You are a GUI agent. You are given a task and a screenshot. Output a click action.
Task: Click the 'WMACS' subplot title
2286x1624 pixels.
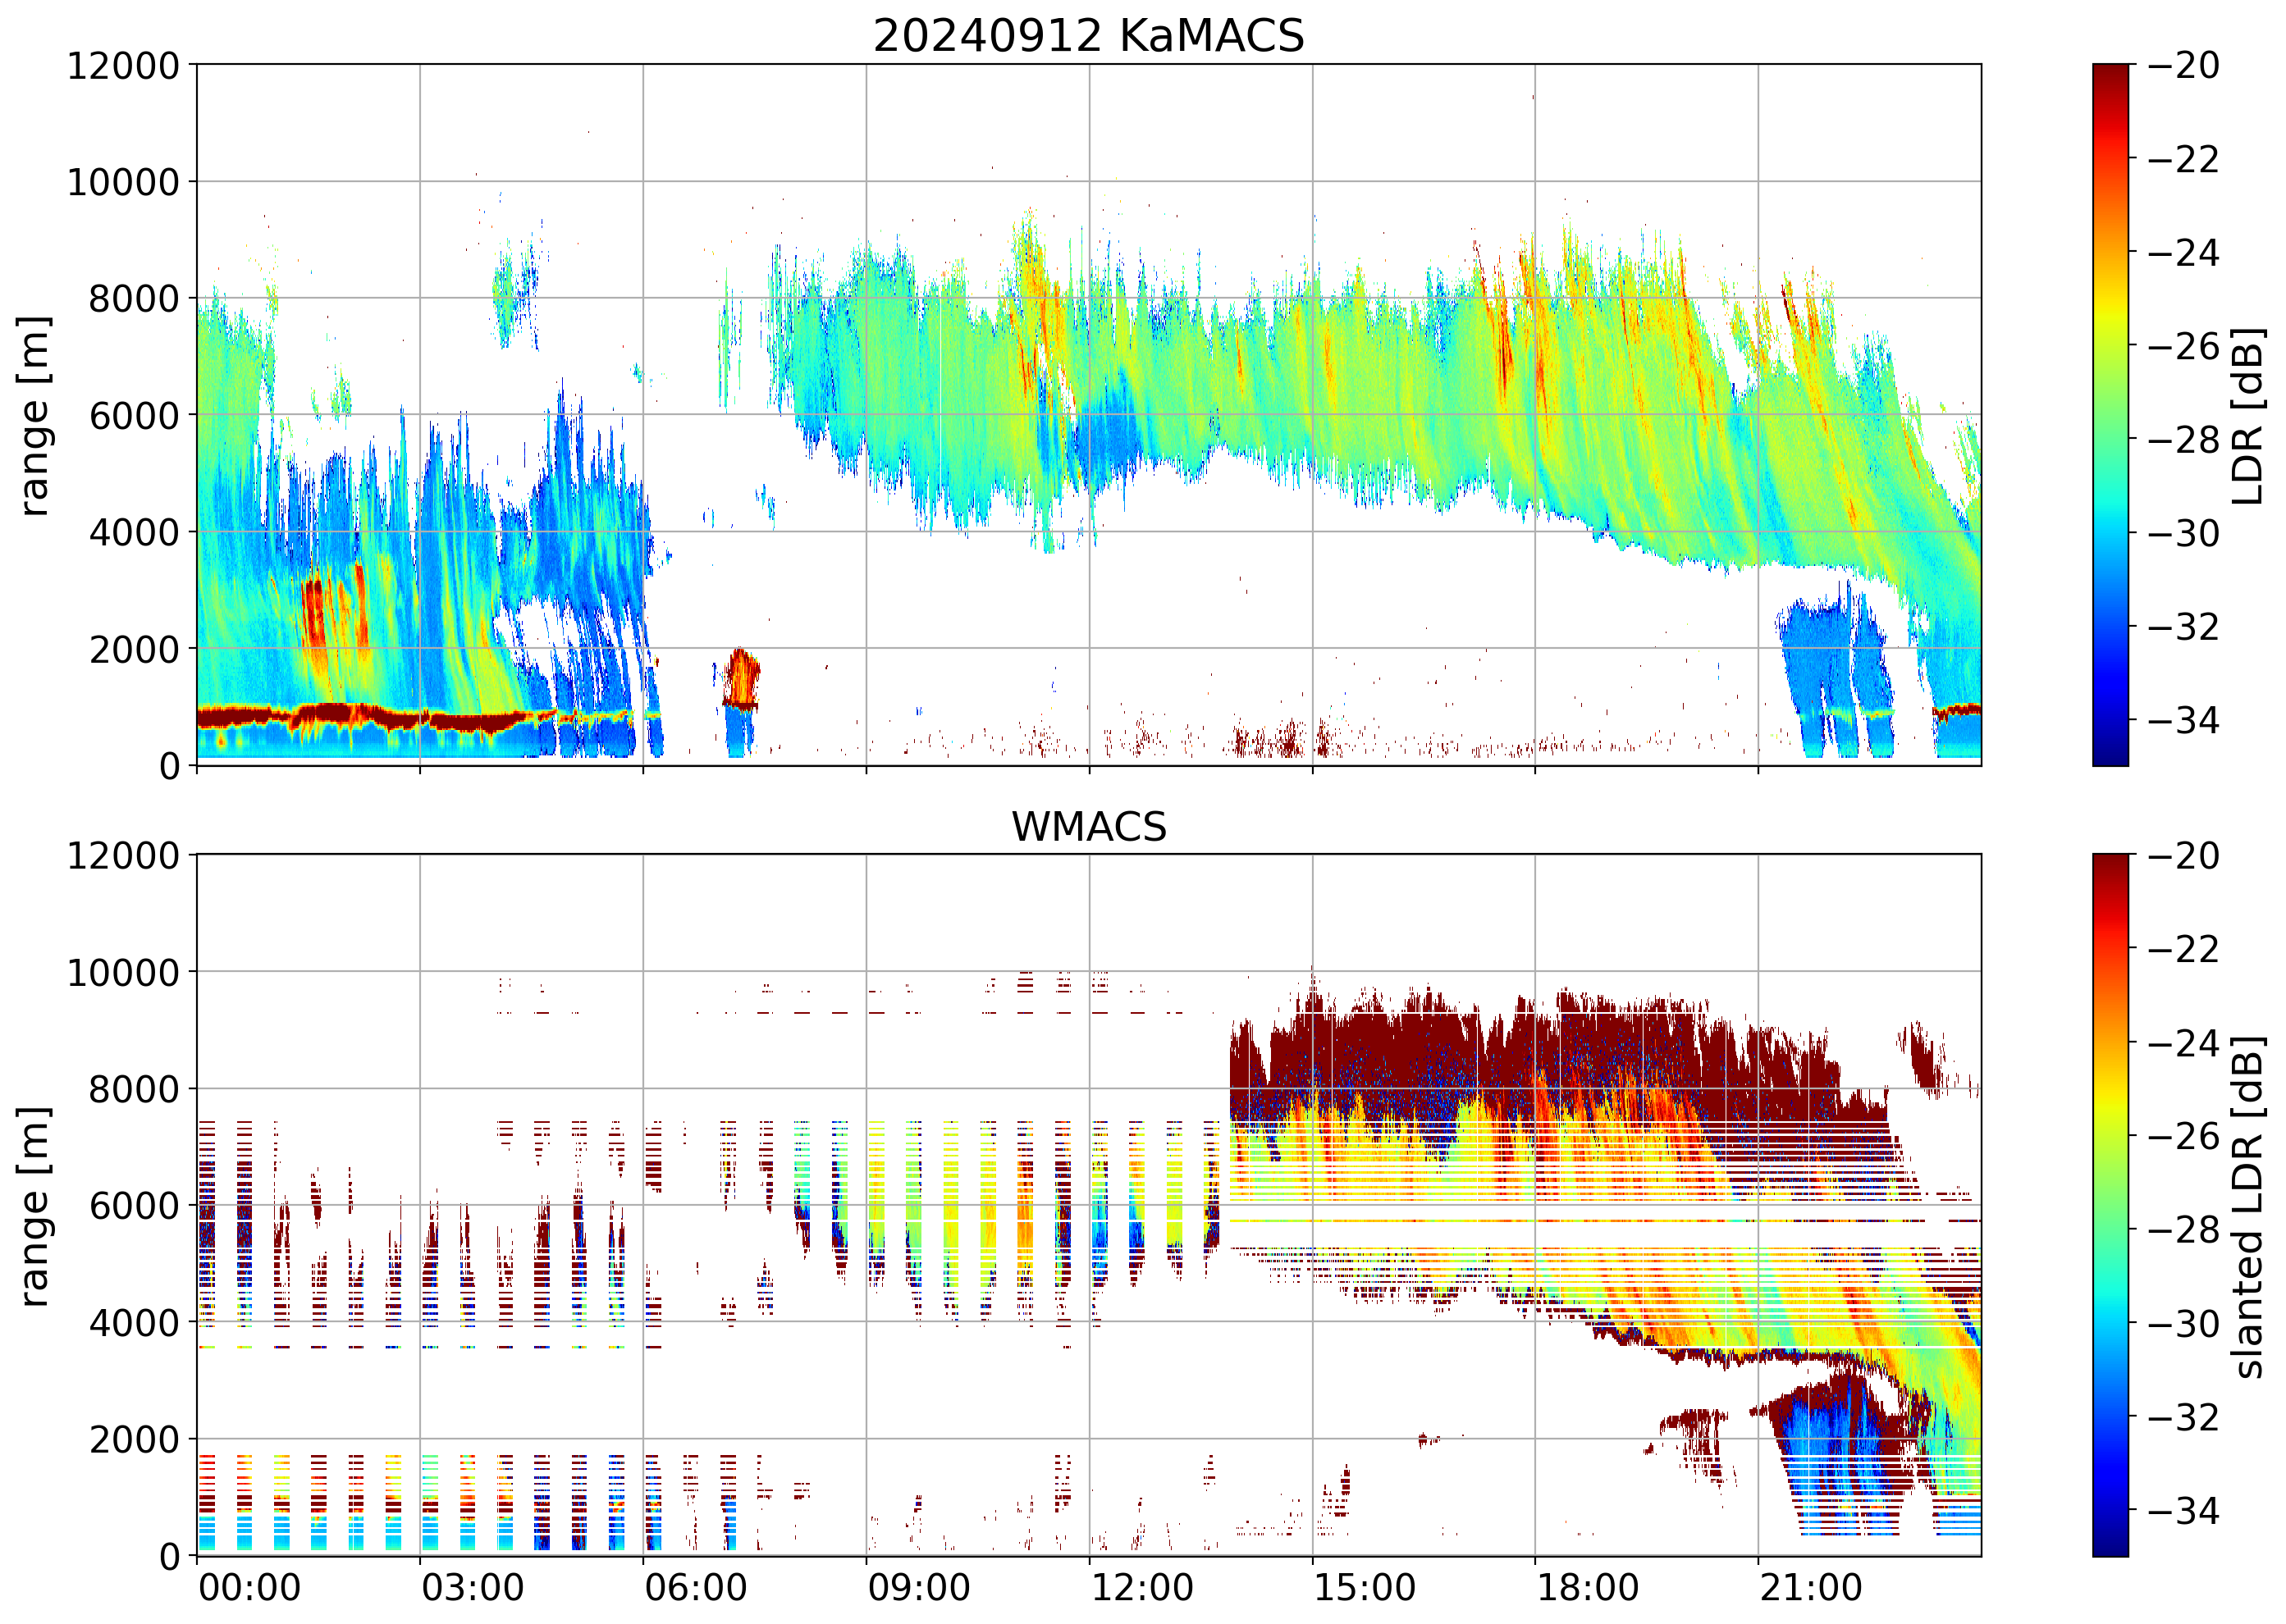1089,827
